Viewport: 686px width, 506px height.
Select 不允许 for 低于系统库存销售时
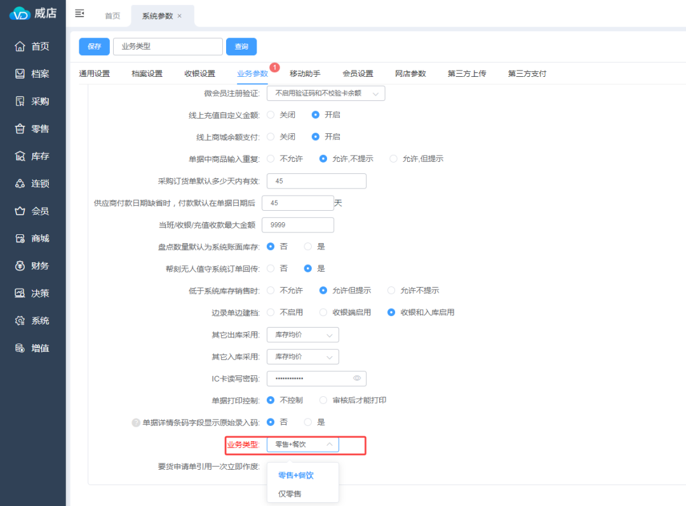[x=271, y=290]
